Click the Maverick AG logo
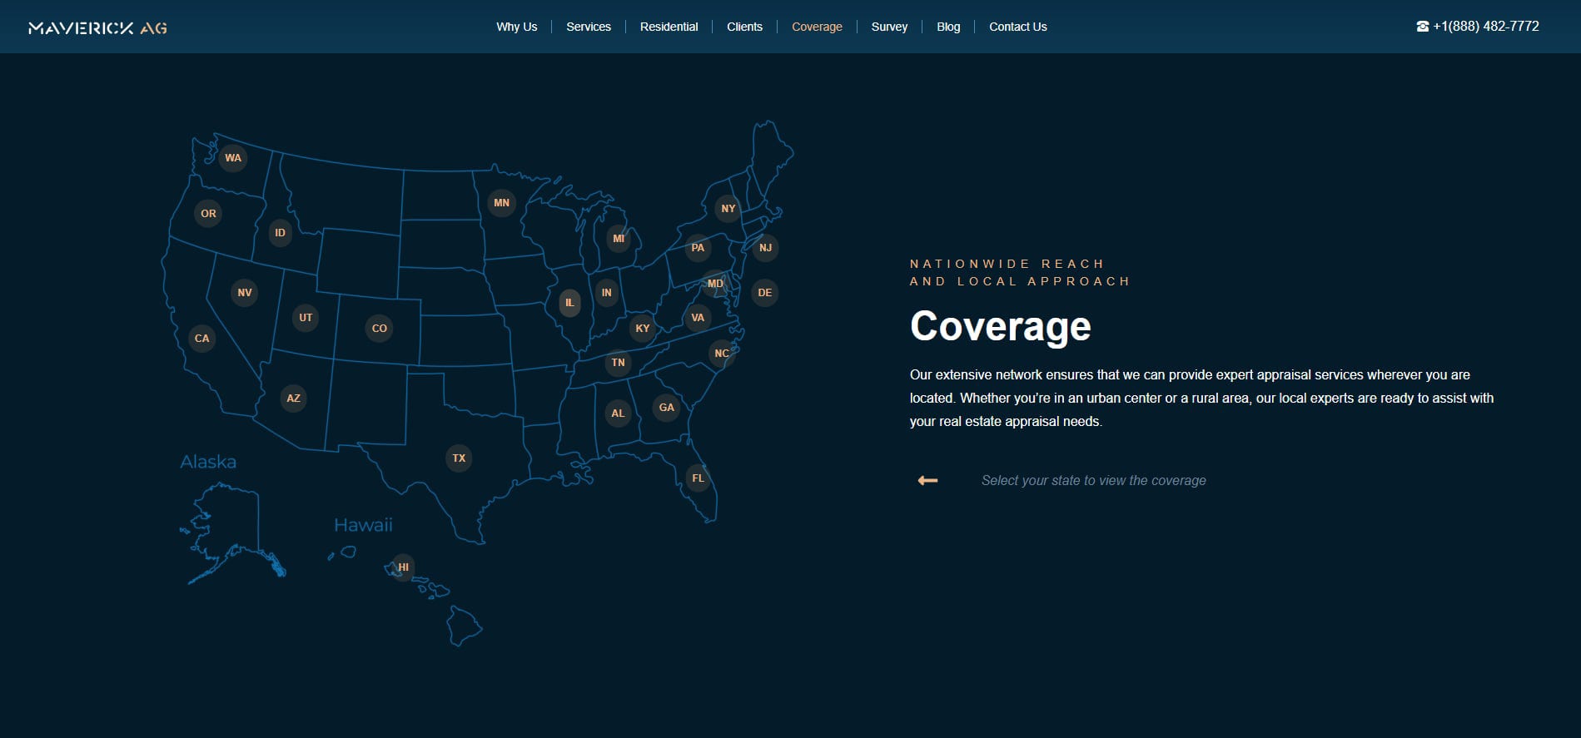1581x738 pixels. (x=97, y=27)
